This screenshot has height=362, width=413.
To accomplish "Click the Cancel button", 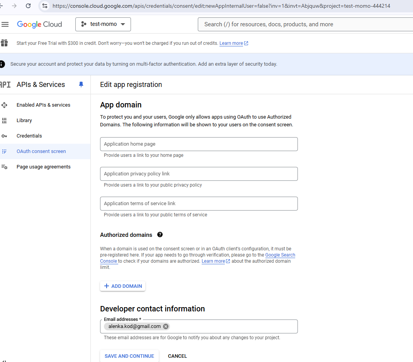I will [x=177, y=356].
